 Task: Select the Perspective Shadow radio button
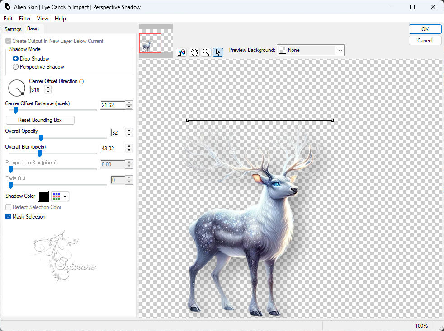(15, 67)
